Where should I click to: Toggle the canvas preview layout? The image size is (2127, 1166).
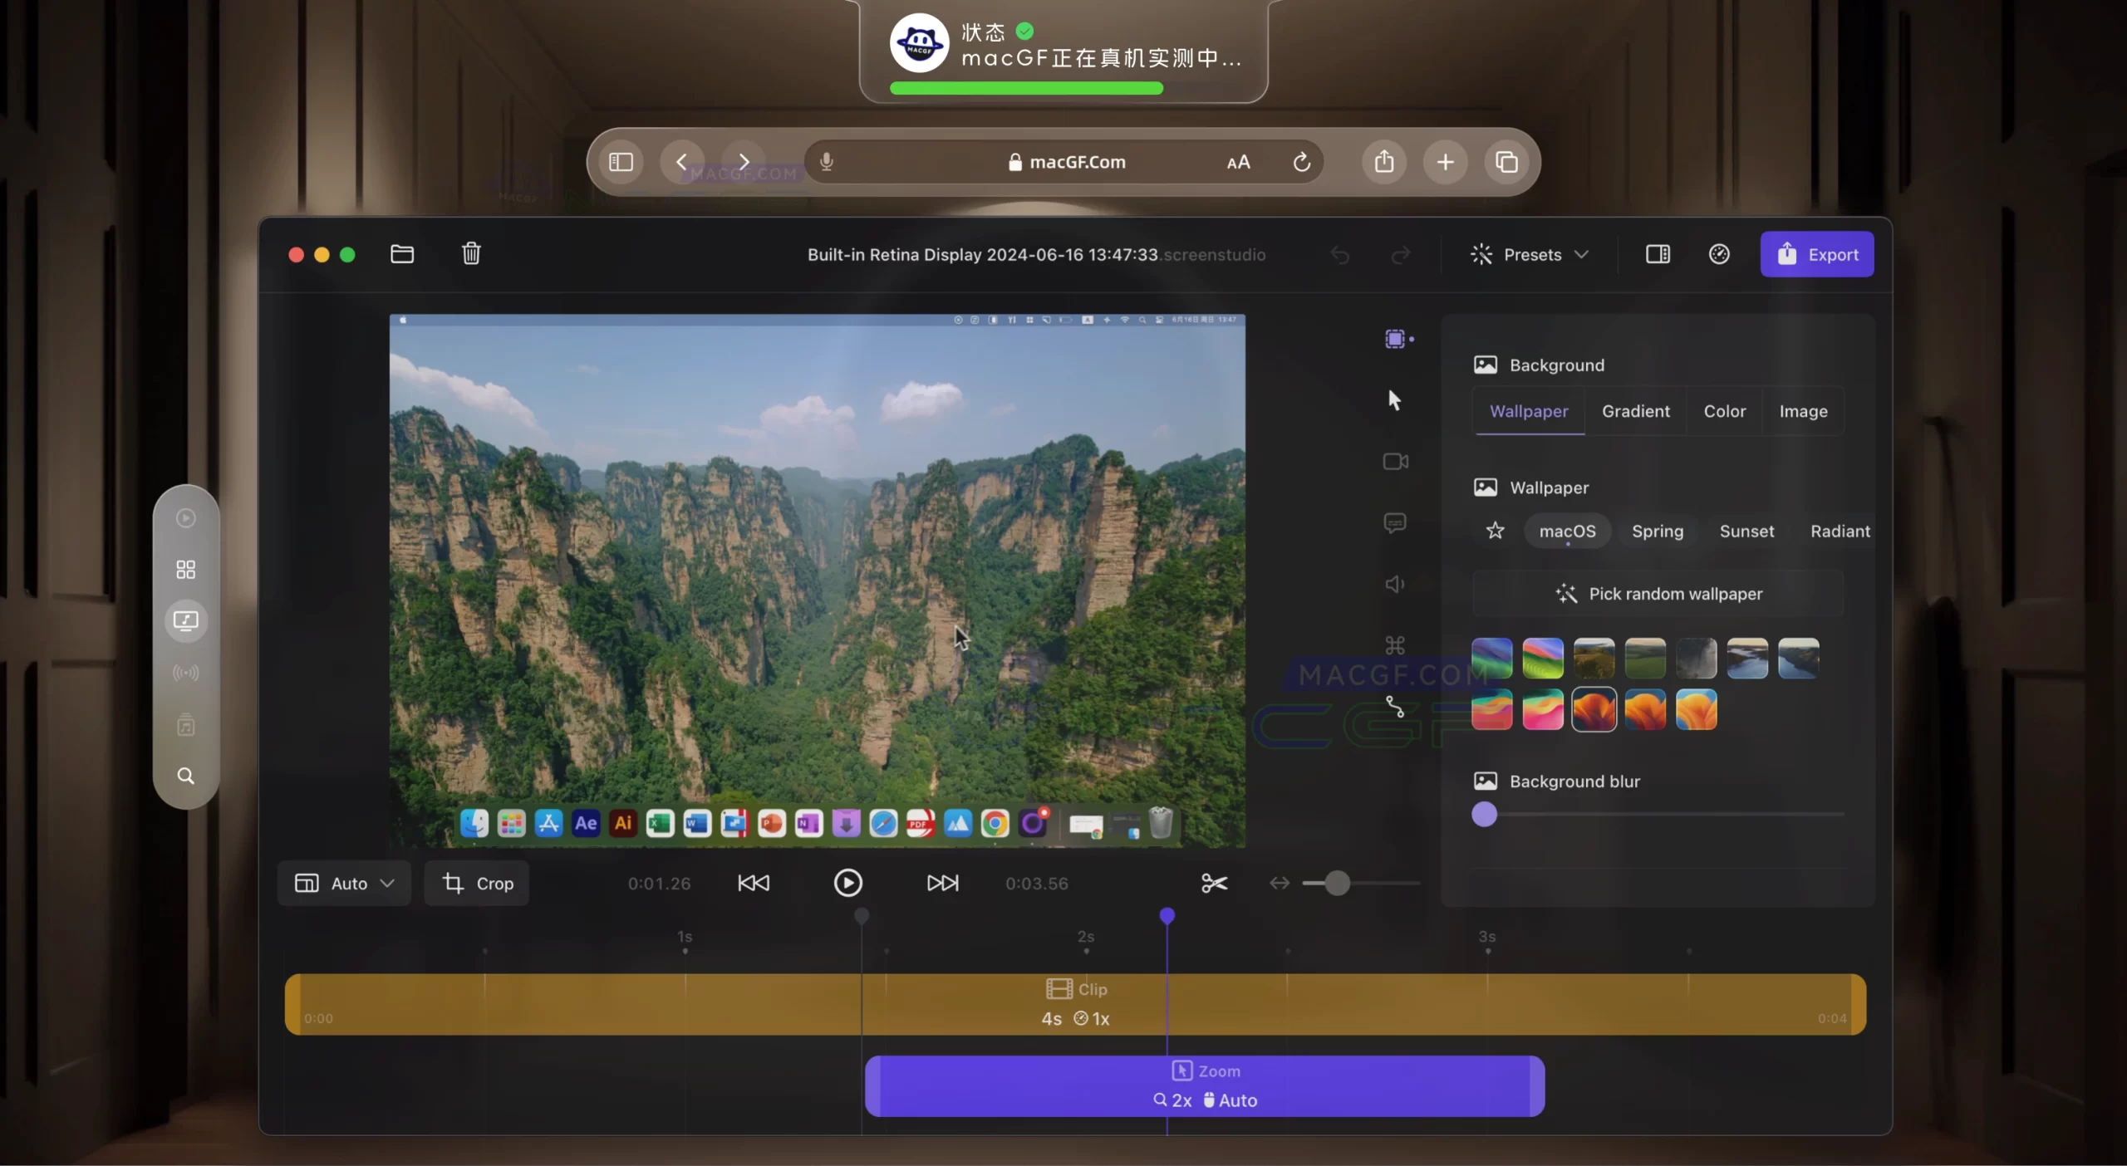click(1658, 254)
